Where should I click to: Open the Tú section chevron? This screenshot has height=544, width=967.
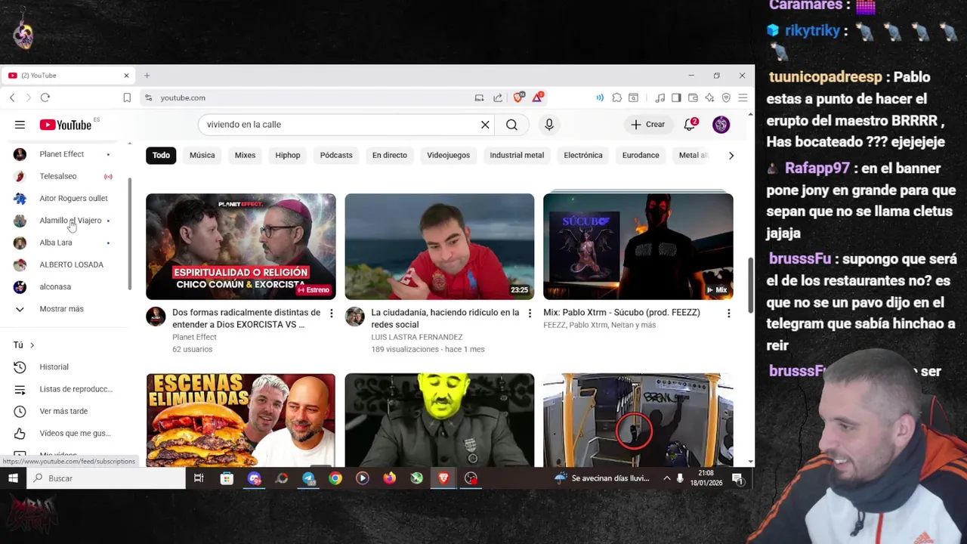click(32, 345)
